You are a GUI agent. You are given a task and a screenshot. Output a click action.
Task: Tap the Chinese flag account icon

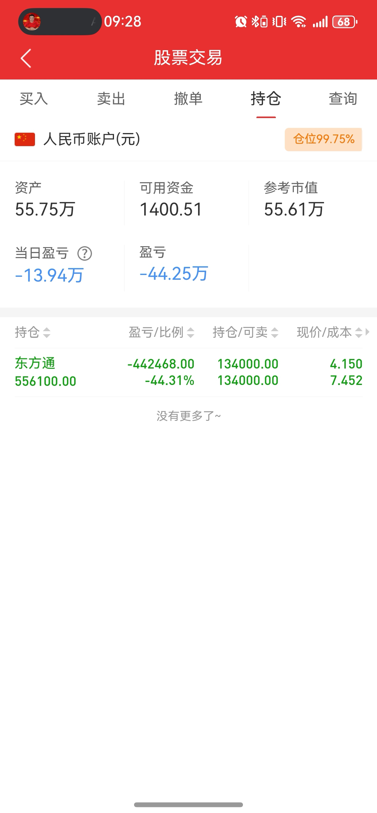[25, 139]
